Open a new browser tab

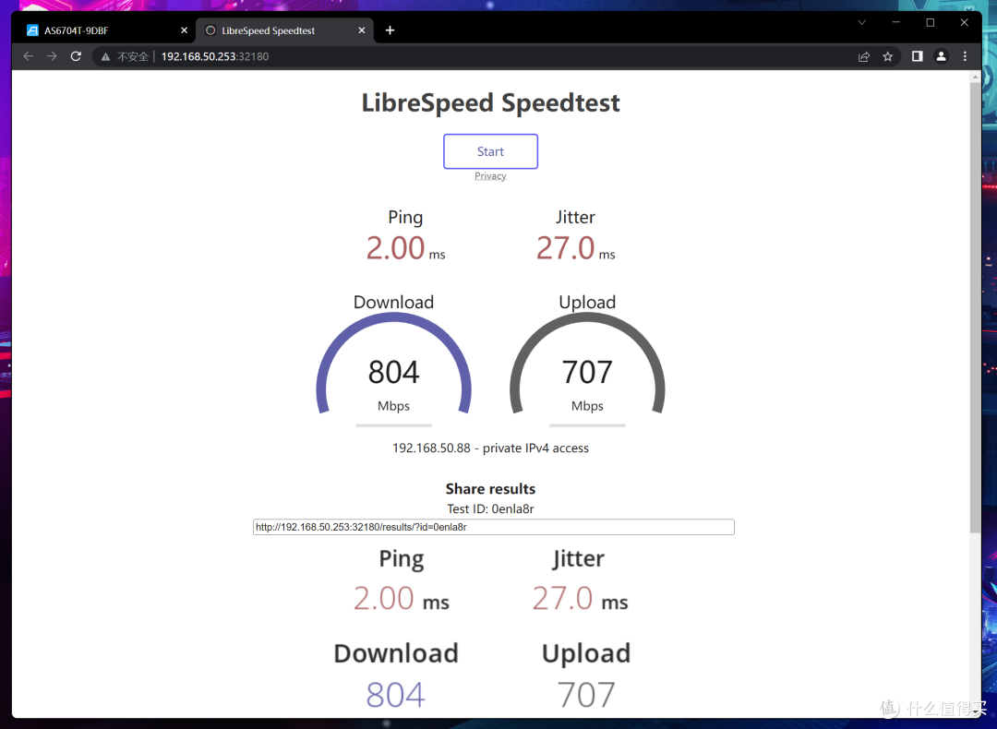(x=389, y=30)
